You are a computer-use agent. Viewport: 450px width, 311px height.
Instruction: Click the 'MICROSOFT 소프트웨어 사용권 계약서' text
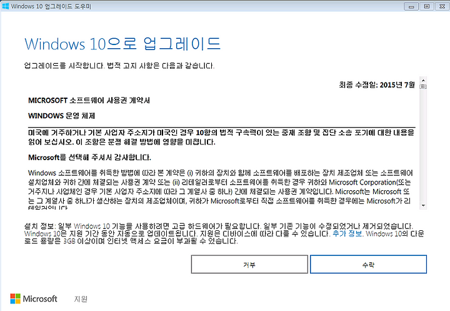pyautogui.click(x=89, y=100)
